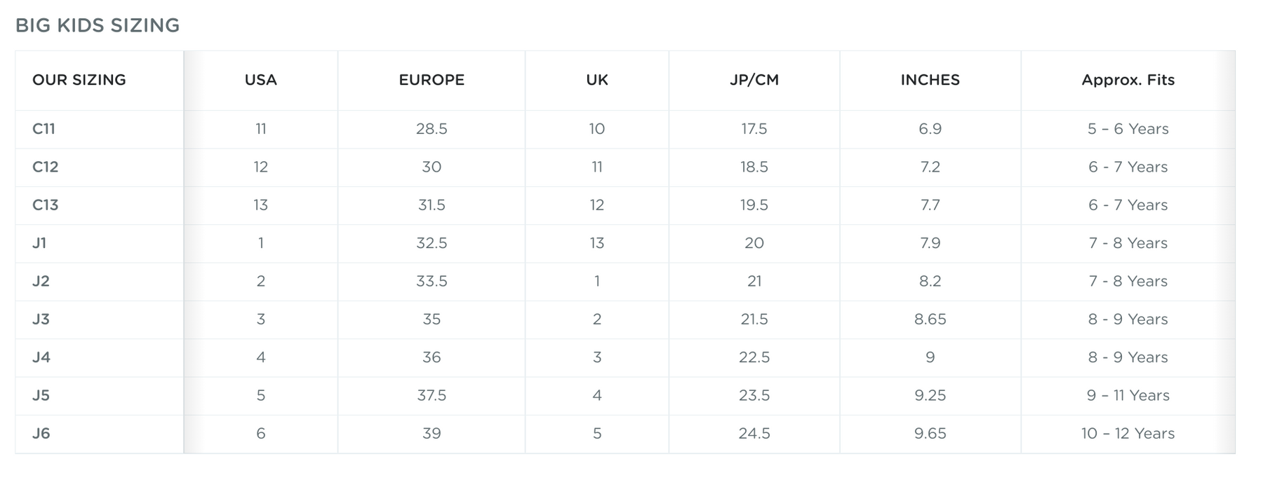This screenshot has width=1263, height=480.
Task: Click the Approx. Fits column header
Action: (x=1128, y=80)
